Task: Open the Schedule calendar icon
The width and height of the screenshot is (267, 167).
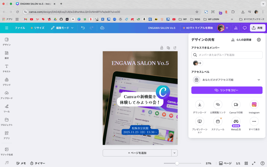Action: pos(218,121)
